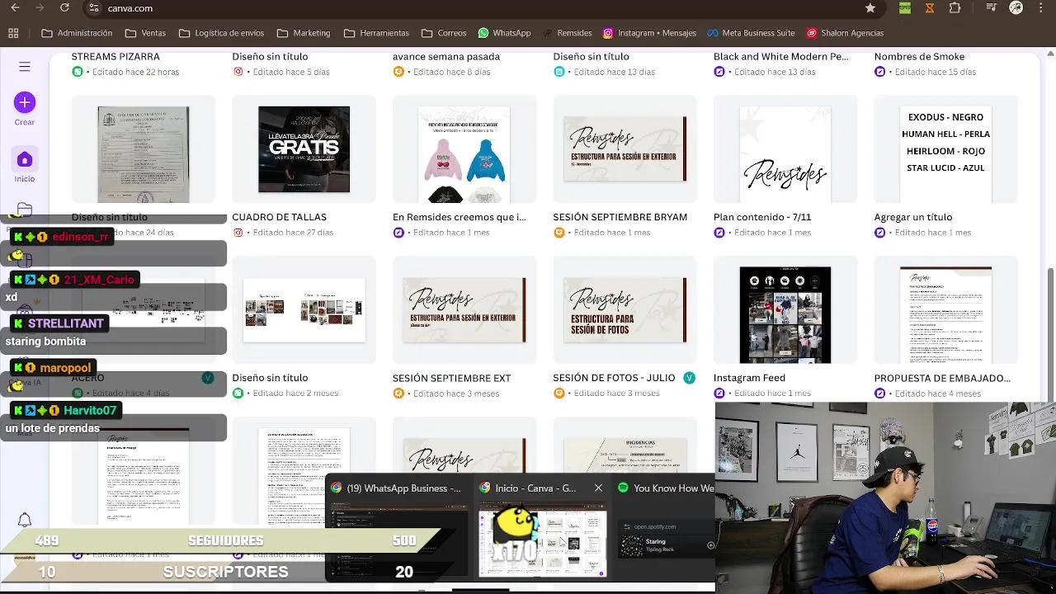Close the Inicio - Canva window preview

coord(598,488)
